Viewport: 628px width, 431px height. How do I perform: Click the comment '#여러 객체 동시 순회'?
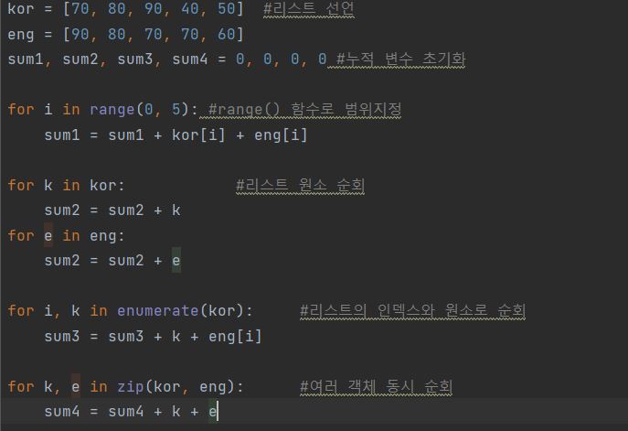coord(376,386)
